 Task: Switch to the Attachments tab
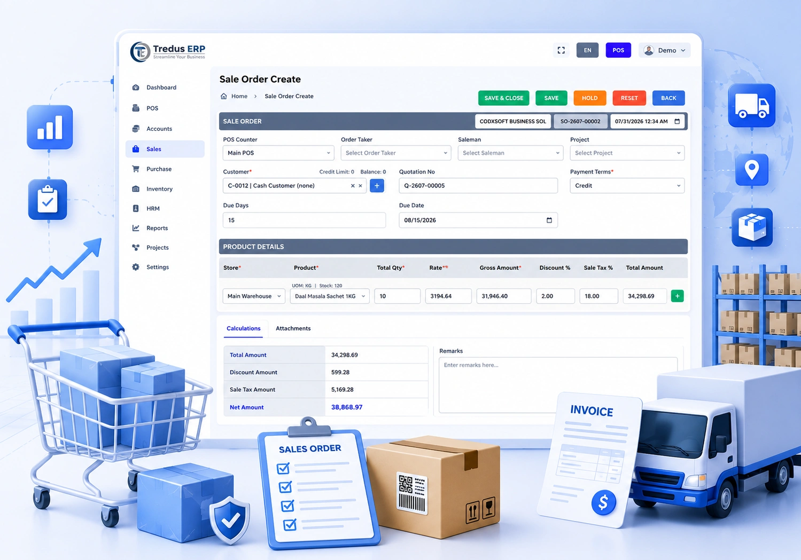click(293, 328)
